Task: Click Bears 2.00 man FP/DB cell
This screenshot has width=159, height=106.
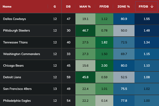Action: point(104,66)
